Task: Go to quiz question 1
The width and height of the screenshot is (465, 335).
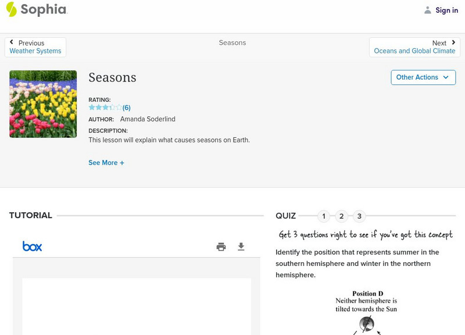Action: click(324, 216)
